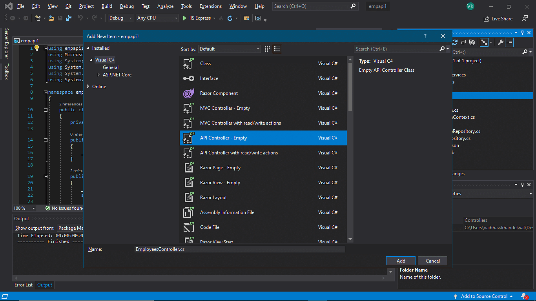Click the VK account avatar
The image size is (536, 301).
[470, 6]
